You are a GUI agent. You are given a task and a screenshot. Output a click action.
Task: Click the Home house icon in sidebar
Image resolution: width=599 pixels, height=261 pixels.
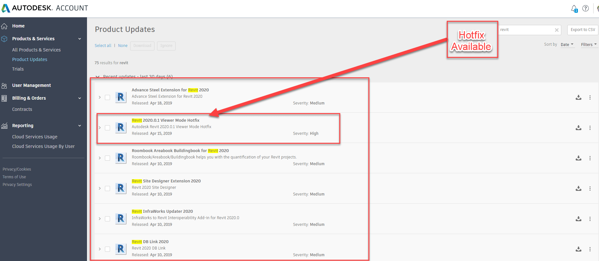tap(4, 26)
